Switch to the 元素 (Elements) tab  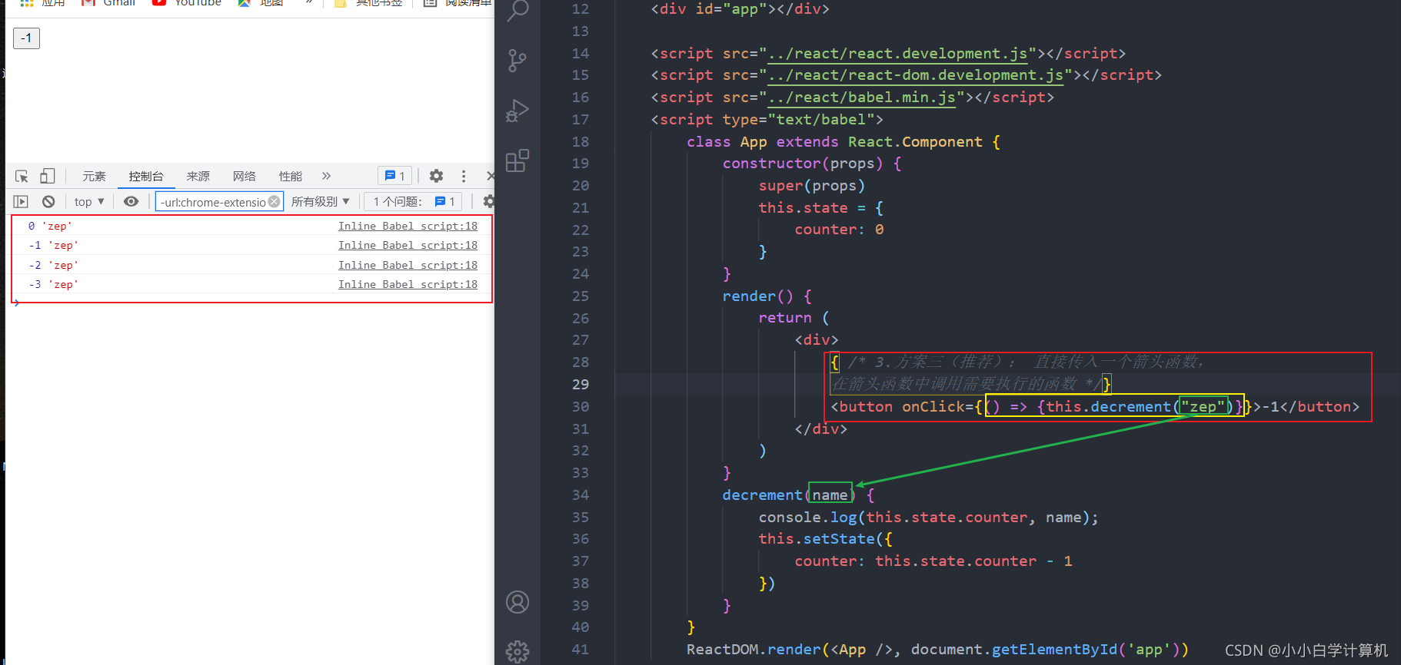(94, 176)
